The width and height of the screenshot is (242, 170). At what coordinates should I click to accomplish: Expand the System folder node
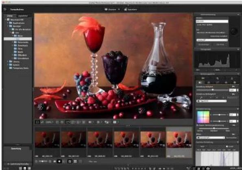(x=8, y=65)
